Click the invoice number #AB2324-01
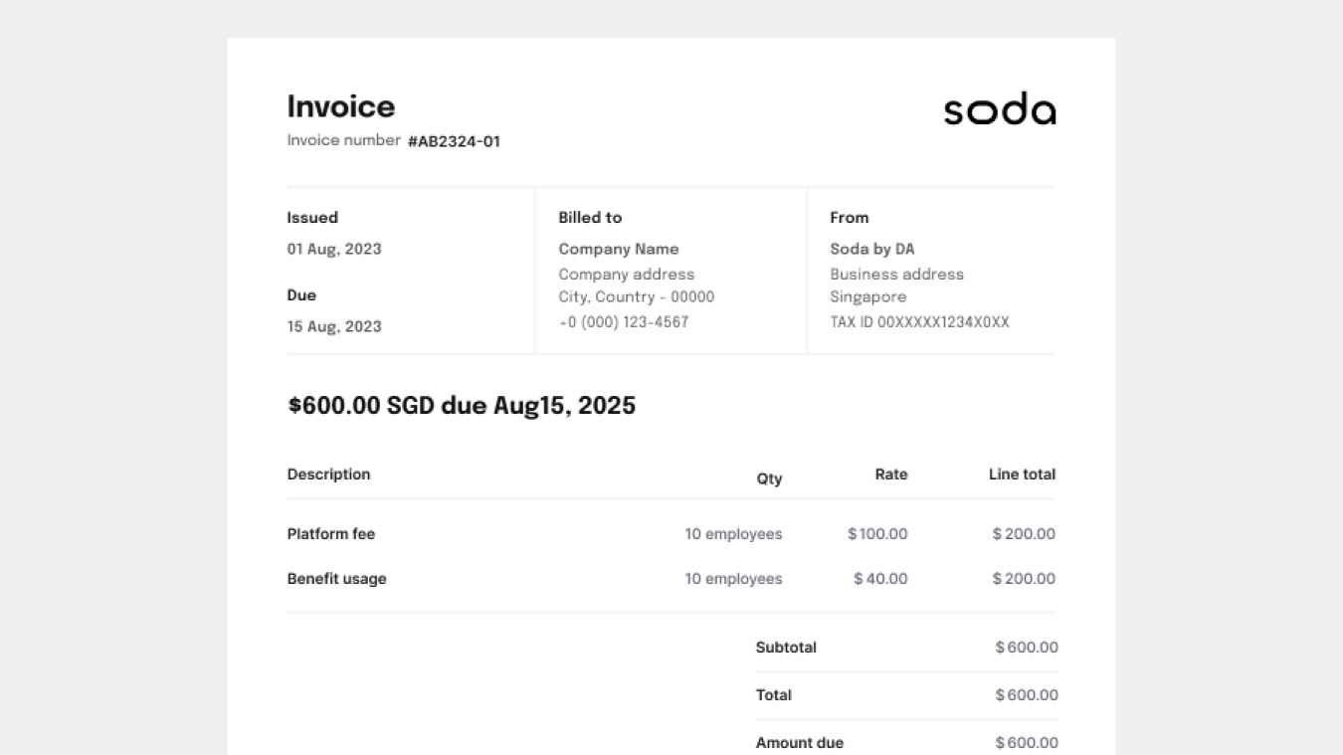This screenshot has width=1343, height=755. (453, 140)
